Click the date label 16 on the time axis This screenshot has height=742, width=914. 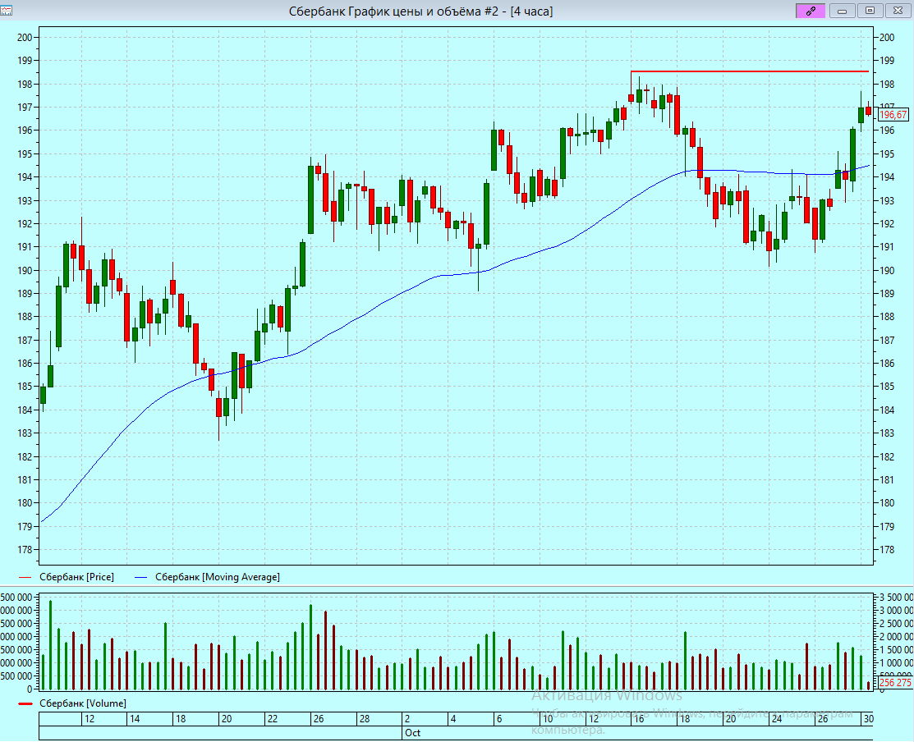tap(639, 719)
